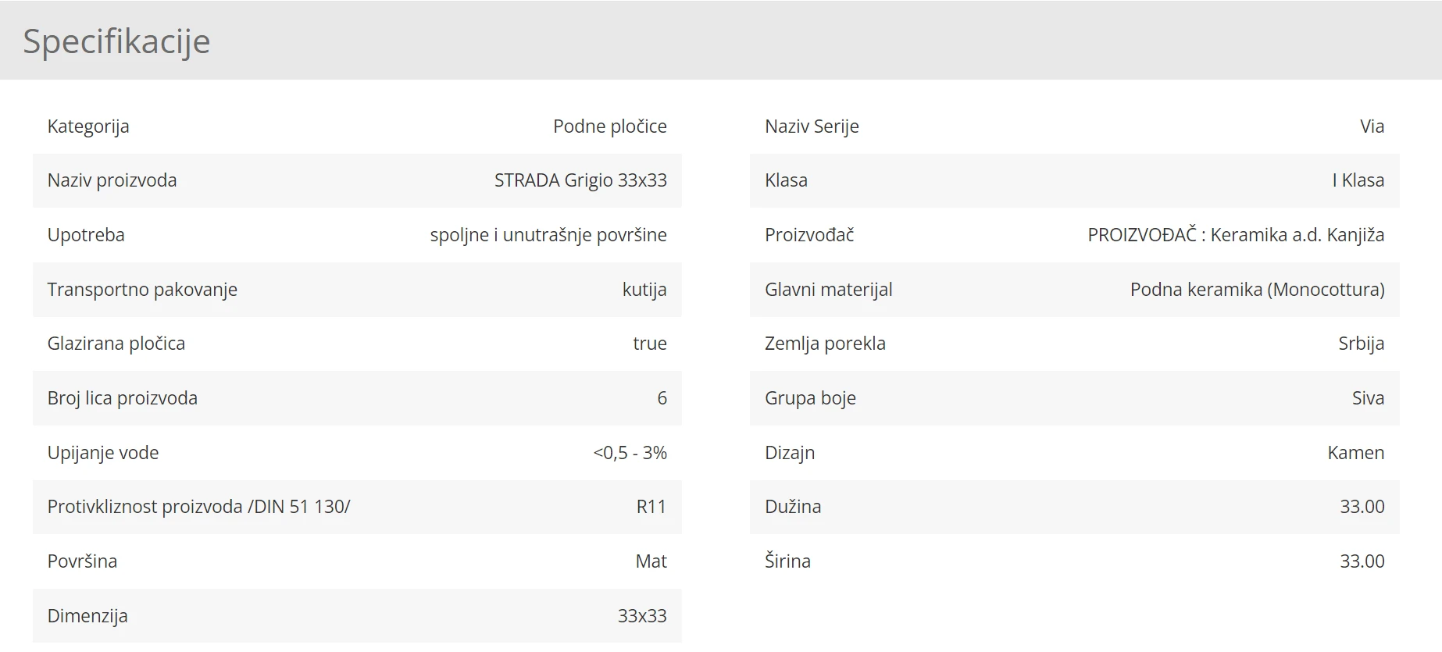Click the STRADA Grigio 33x33 product name
Viewport: 1442px width, 652px height.
[580, 180]
